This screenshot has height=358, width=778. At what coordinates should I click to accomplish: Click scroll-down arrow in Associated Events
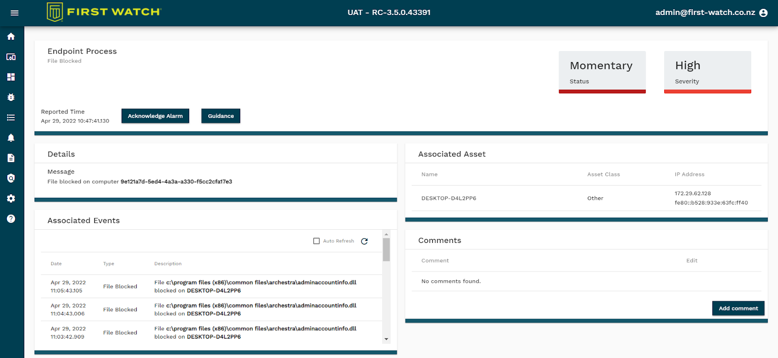point(387,339)
